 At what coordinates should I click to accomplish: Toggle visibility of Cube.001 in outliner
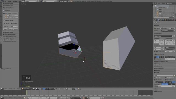point(170,15)
